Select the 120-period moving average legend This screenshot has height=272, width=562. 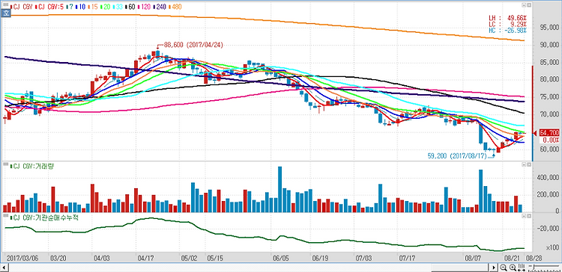click(144, 7)
